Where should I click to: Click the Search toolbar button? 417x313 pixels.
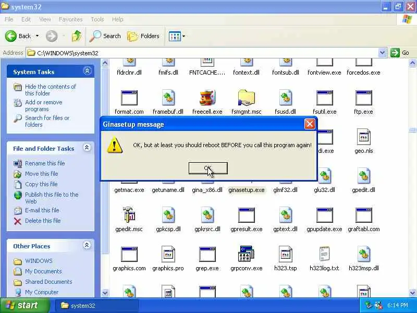pyautogui.click(x=105, y=36)
